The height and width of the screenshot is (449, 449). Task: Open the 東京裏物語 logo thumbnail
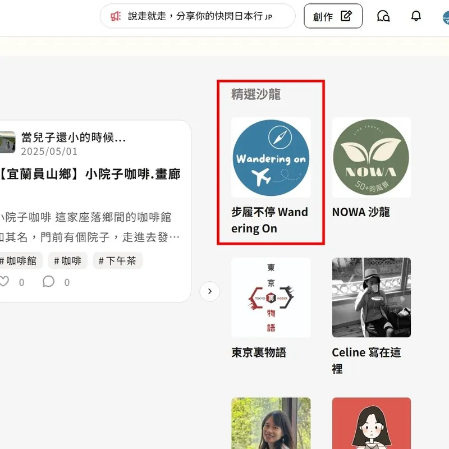click(271, 297)
